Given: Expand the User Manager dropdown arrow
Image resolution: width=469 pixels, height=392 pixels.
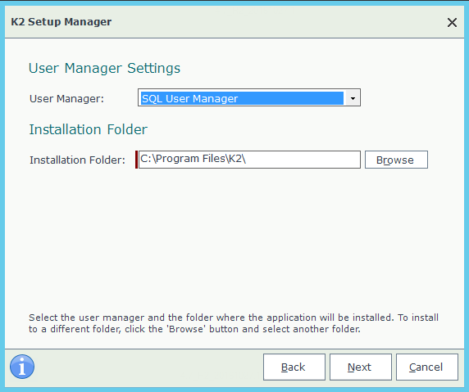Looking at the screenshot, I should pos(353,98).
